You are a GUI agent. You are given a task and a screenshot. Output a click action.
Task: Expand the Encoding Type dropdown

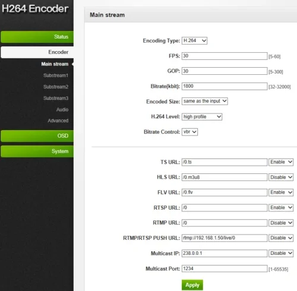194,40
